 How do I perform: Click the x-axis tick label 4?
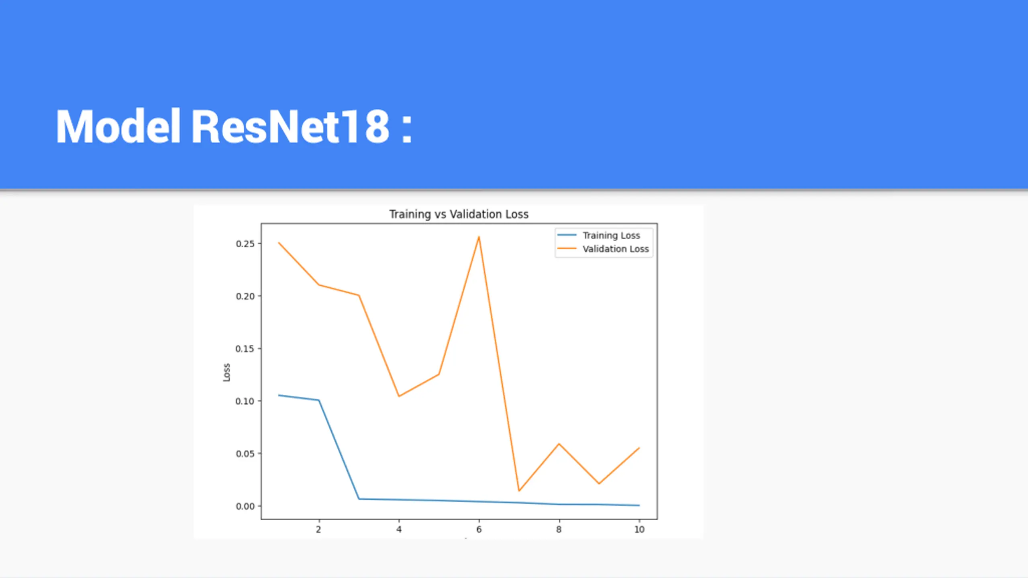tap(399, 529)
